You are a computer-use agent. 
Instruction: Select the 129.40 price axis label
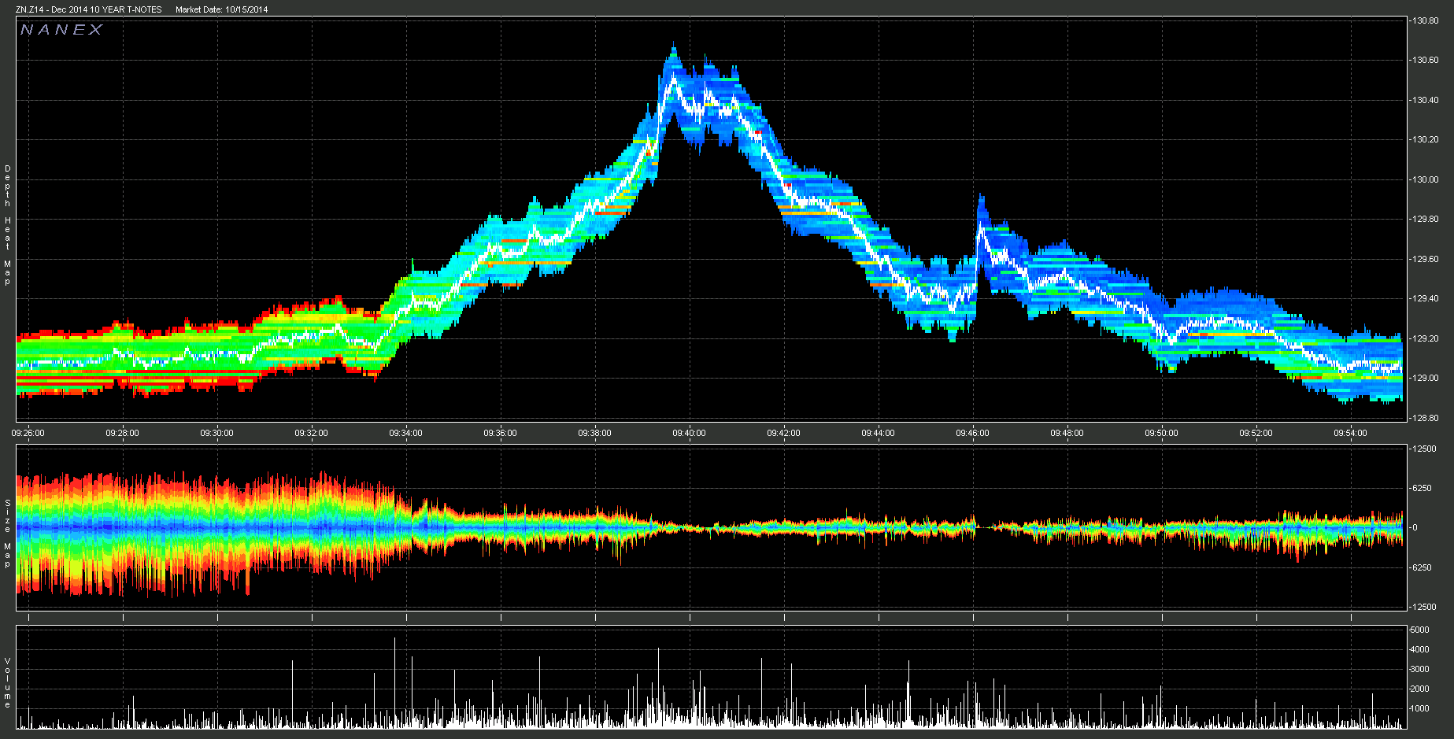pos(1425,298)
